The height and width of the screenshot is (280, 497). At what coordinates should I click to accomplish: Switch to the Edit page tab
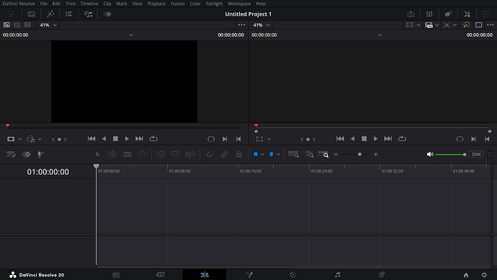click(205, 275)
